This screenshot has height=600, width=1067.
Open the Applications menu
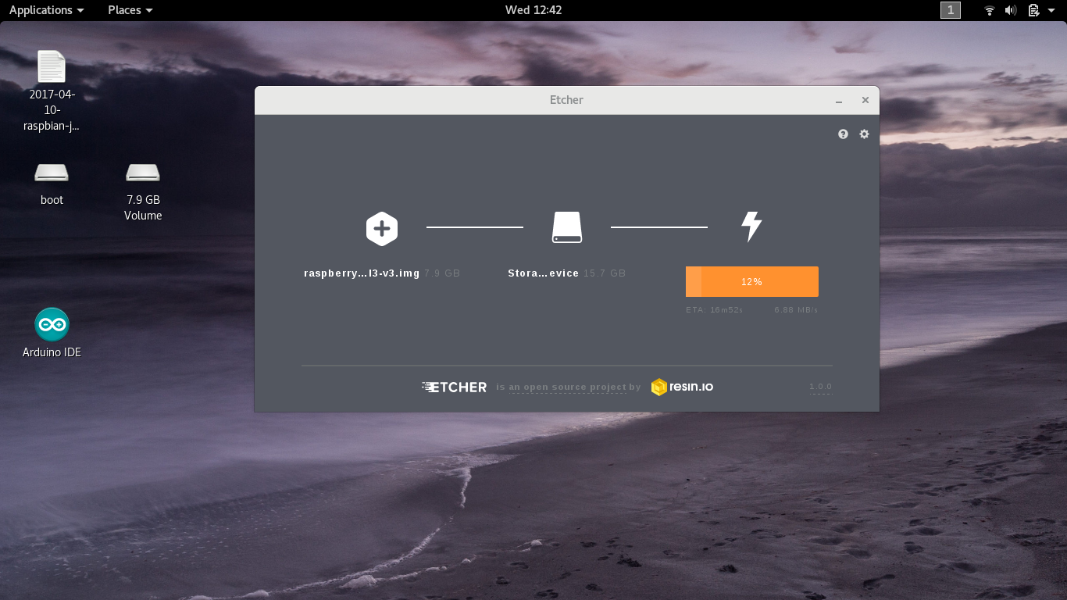pyautogui.click(x=41, y=10)
